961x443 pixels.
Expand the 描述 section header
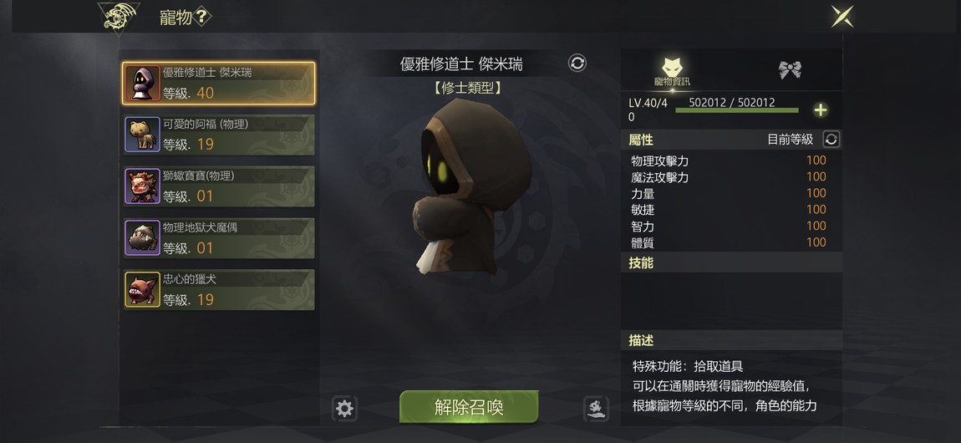point(731,340)
